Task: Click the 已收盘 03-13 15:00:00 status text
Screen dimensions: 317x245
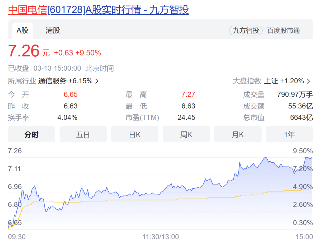Action: [45, 68]
